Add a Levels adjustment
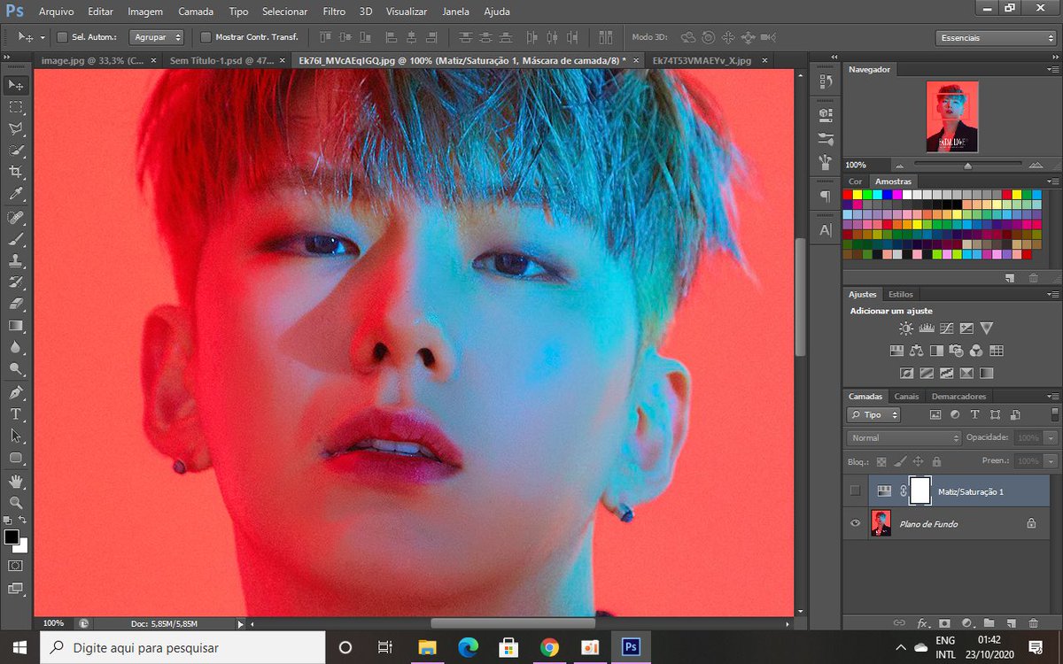1063x664 pixels. tap(927, 328)
